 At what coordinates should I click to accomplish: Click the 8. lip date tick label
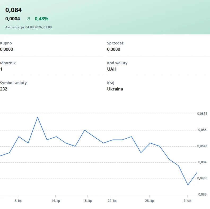18,201
